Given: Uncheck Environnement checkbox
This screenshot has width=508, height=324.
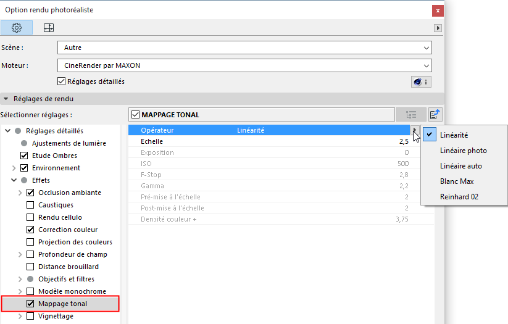Looking at the screenshot, I should click(x=24, y=168).
